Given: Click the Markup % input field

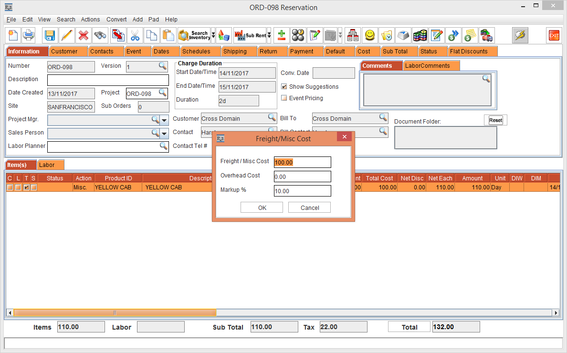Looking at the screenshot, I should 302,191.
